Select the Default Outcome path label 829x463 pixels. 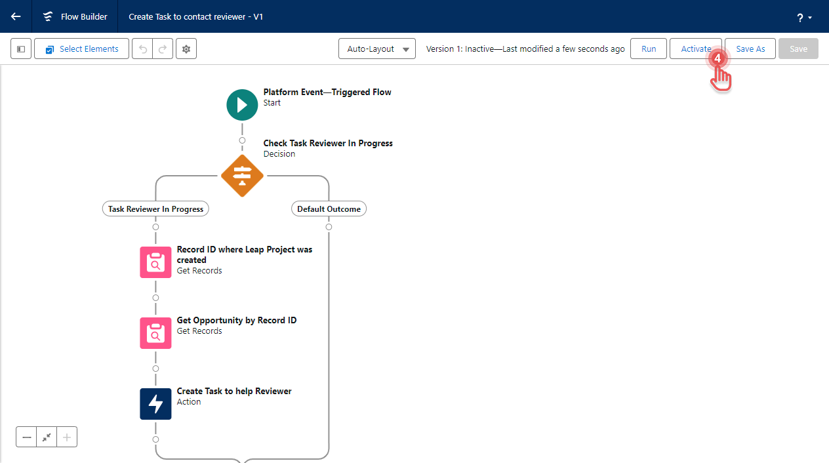[329, 209]
